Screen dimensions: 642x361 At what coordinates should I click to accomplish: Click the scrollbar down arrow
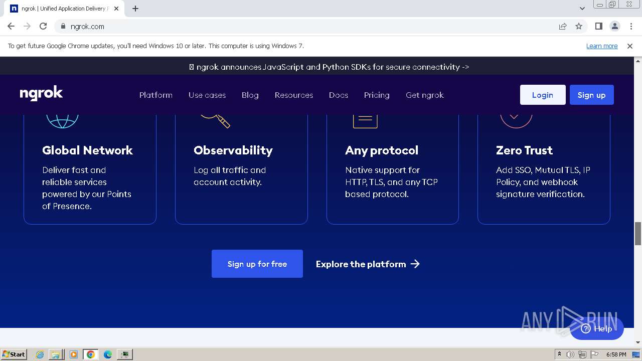click(x=638, y=342)
